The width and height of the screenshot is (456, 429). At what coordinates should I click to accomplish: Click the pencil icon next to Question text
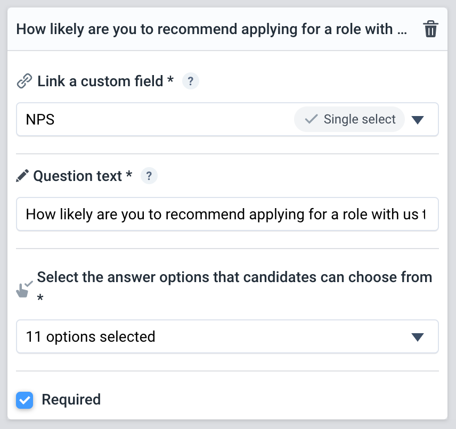pyautogui.click(x=22, y=176)
